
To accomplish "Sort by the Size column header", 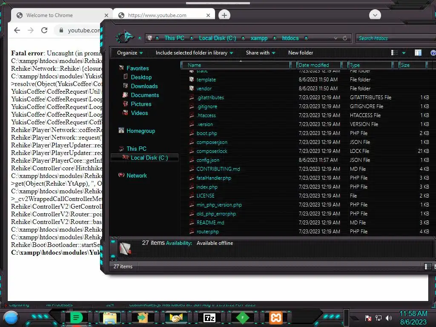I will pos(413,65).
